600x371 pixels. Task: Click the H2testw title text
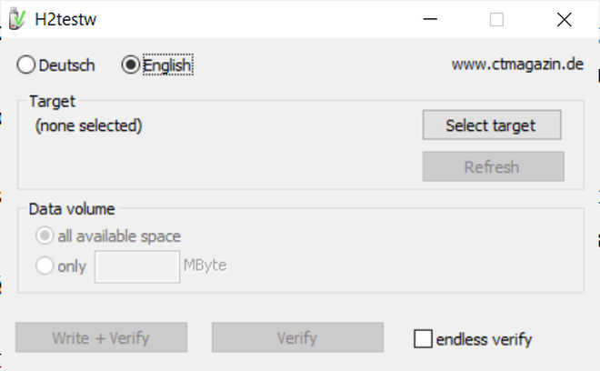pyautogui.click(x=65, y=19)
